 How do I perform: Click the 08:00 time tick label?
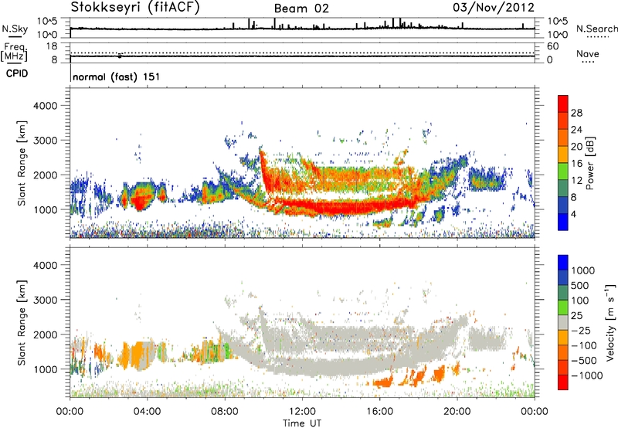[x=225, y=412]
